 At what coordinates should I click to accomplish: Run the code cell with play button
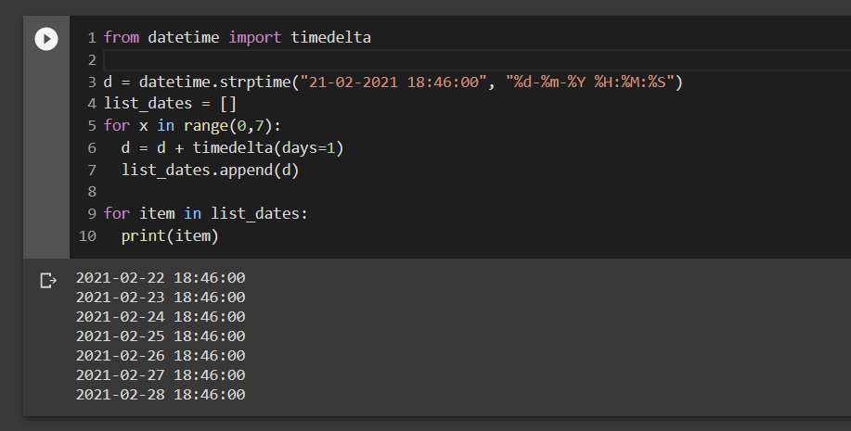(x=46, y=39)
